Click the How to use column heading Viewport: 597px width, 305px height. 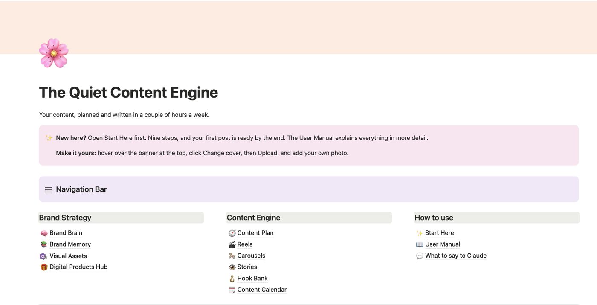pyautogui.click(x=434, y=218)
